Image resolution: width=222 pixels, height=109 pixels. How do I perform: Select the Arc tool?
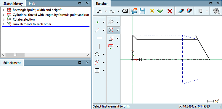(97, 62)
